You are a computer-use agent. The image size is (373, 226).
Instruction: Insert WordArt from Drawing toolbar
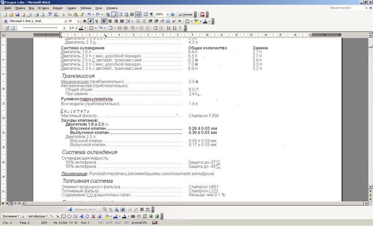pos(81,216)
